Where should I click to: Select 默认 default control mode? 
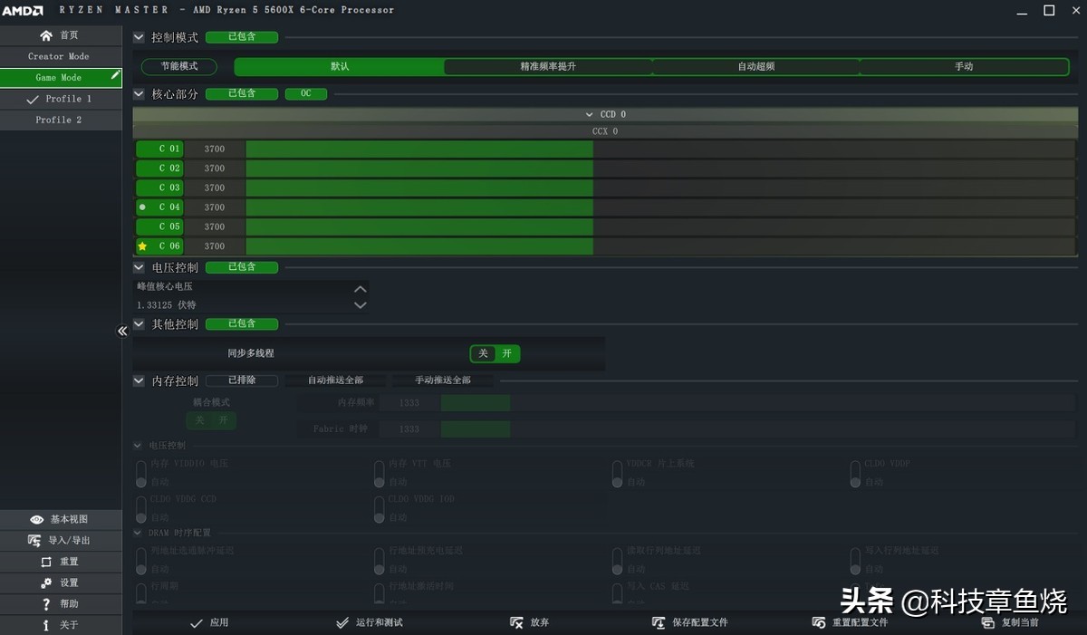point(340,67)
